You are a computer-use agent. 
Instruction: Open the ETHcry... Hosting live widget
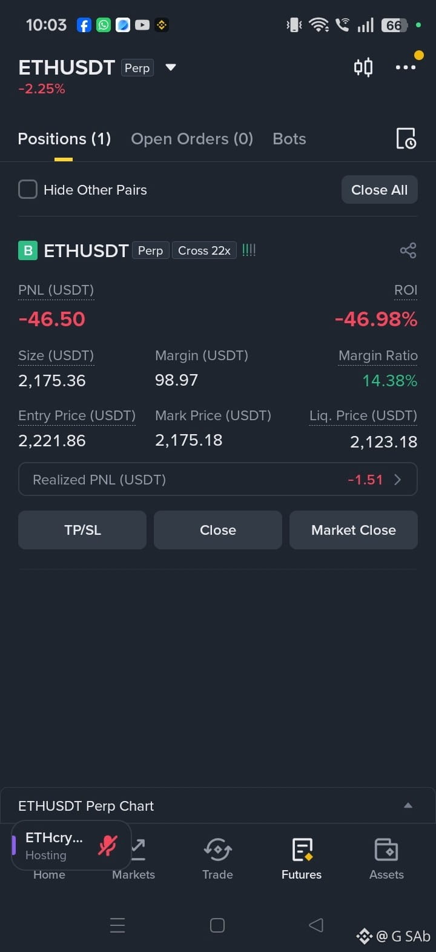(71, 845)
